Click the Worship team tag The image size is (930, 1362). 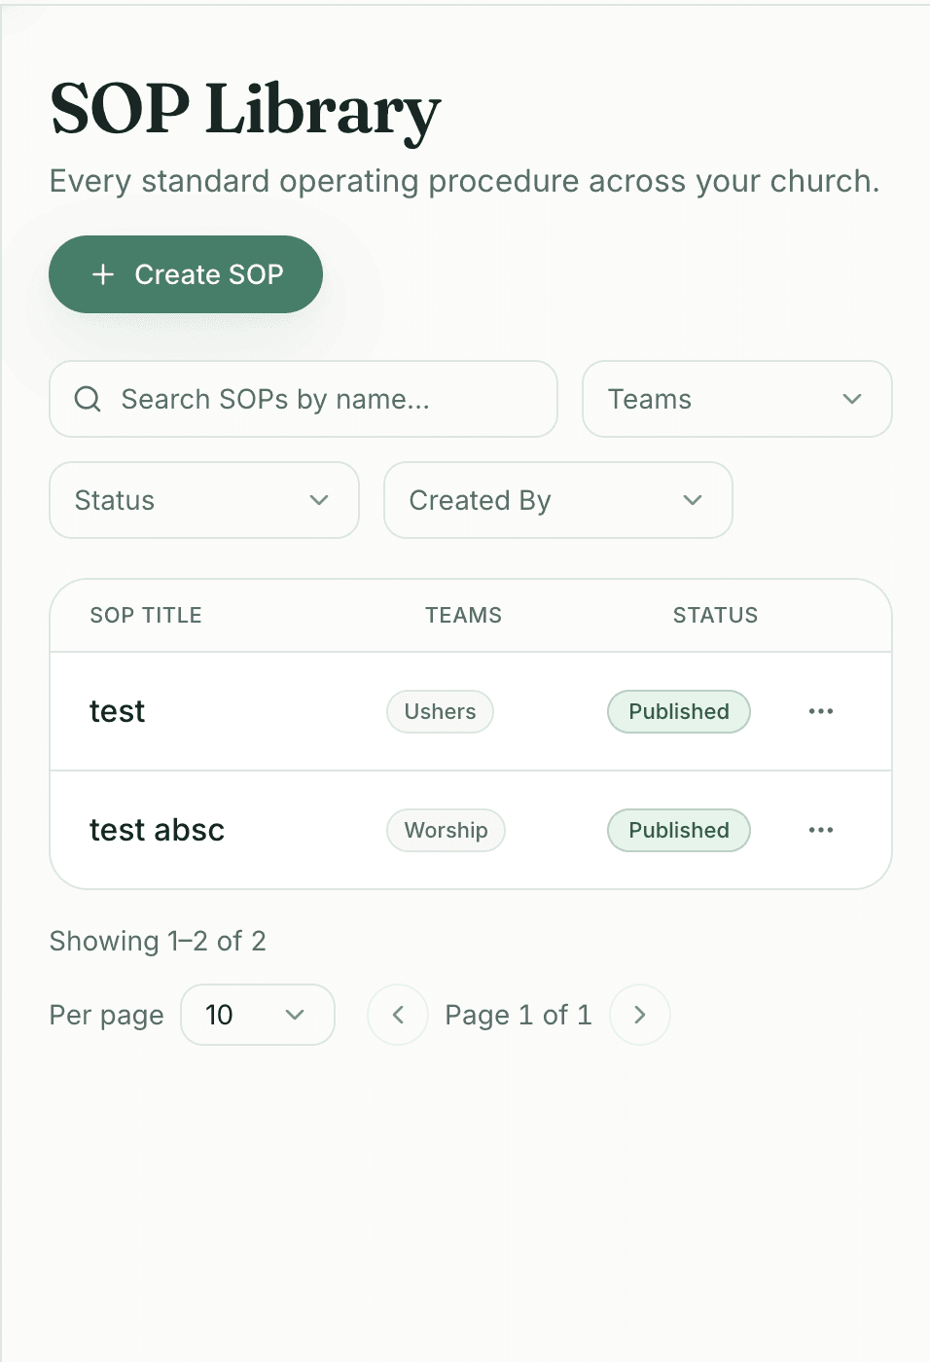pyautogui.click(x=446, y=830)
